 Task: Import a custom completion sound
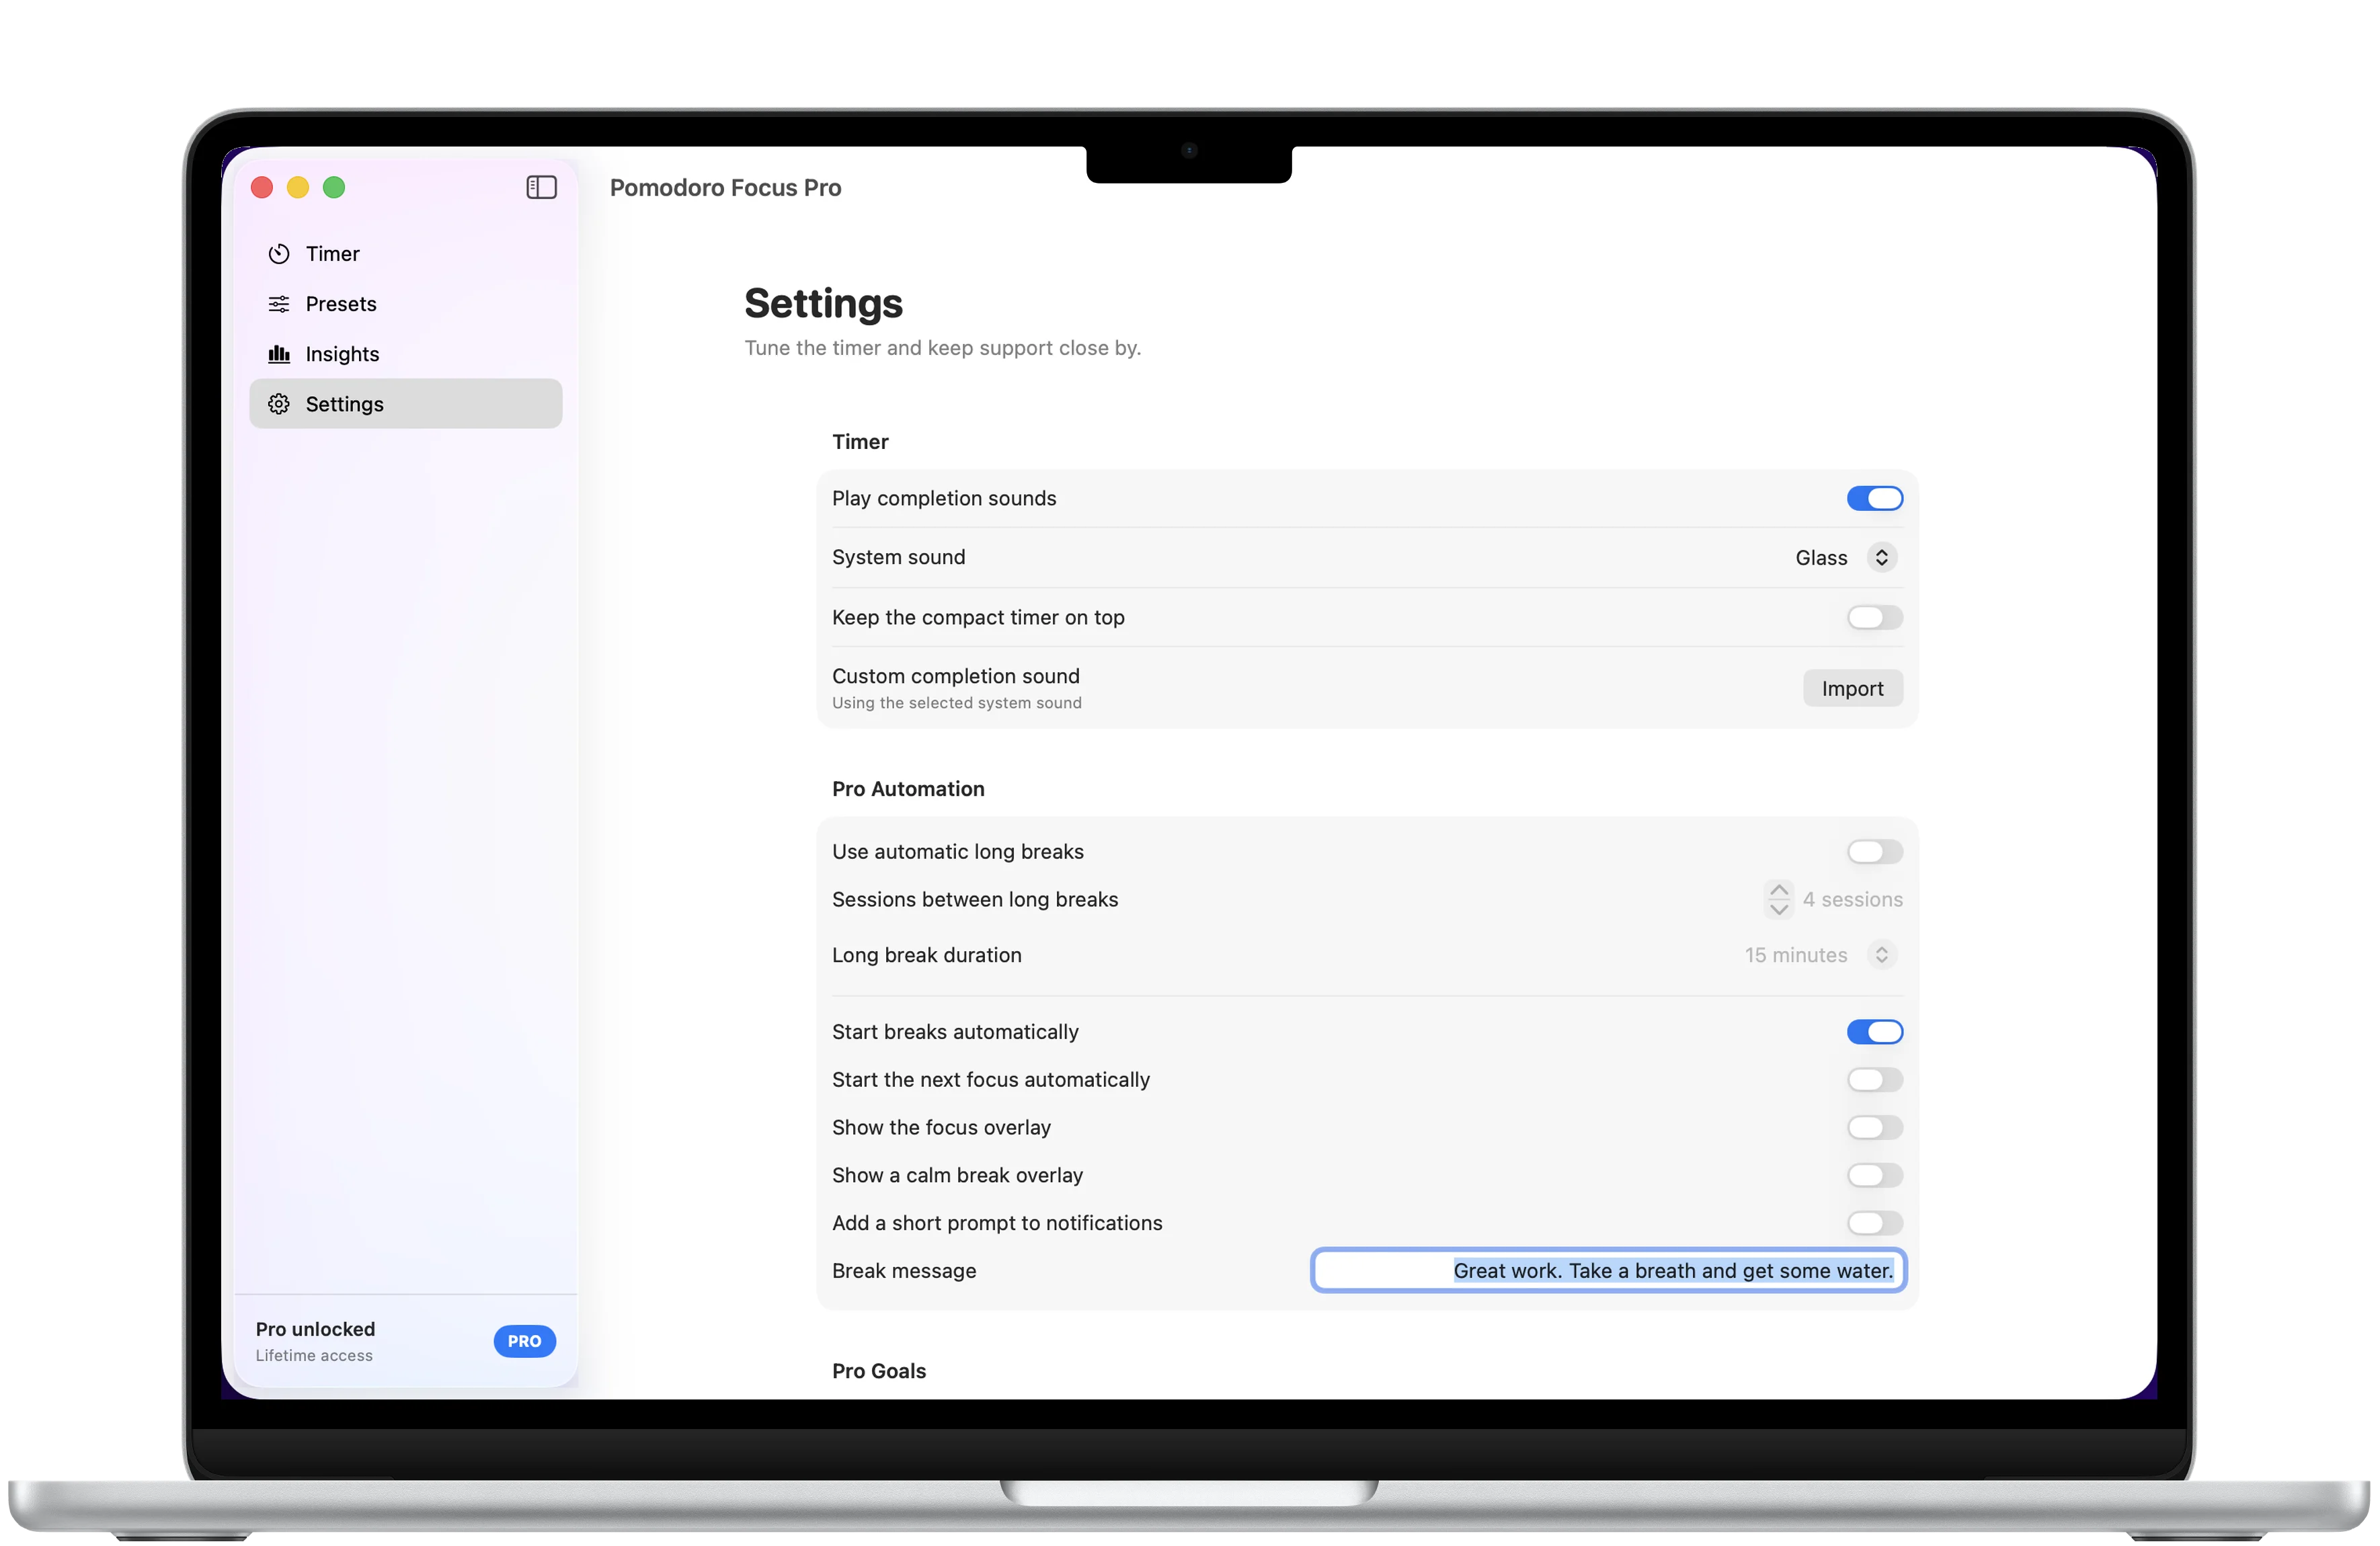(1852, 688)
